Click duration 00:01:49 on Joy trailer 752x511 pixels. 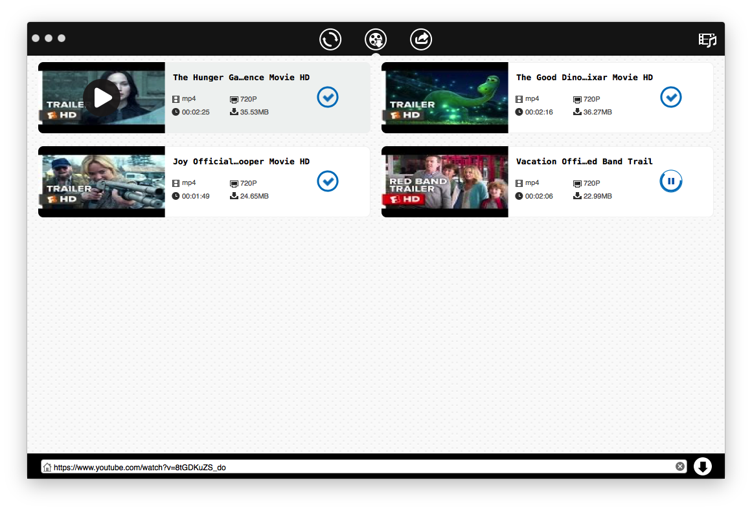[196, 197]
